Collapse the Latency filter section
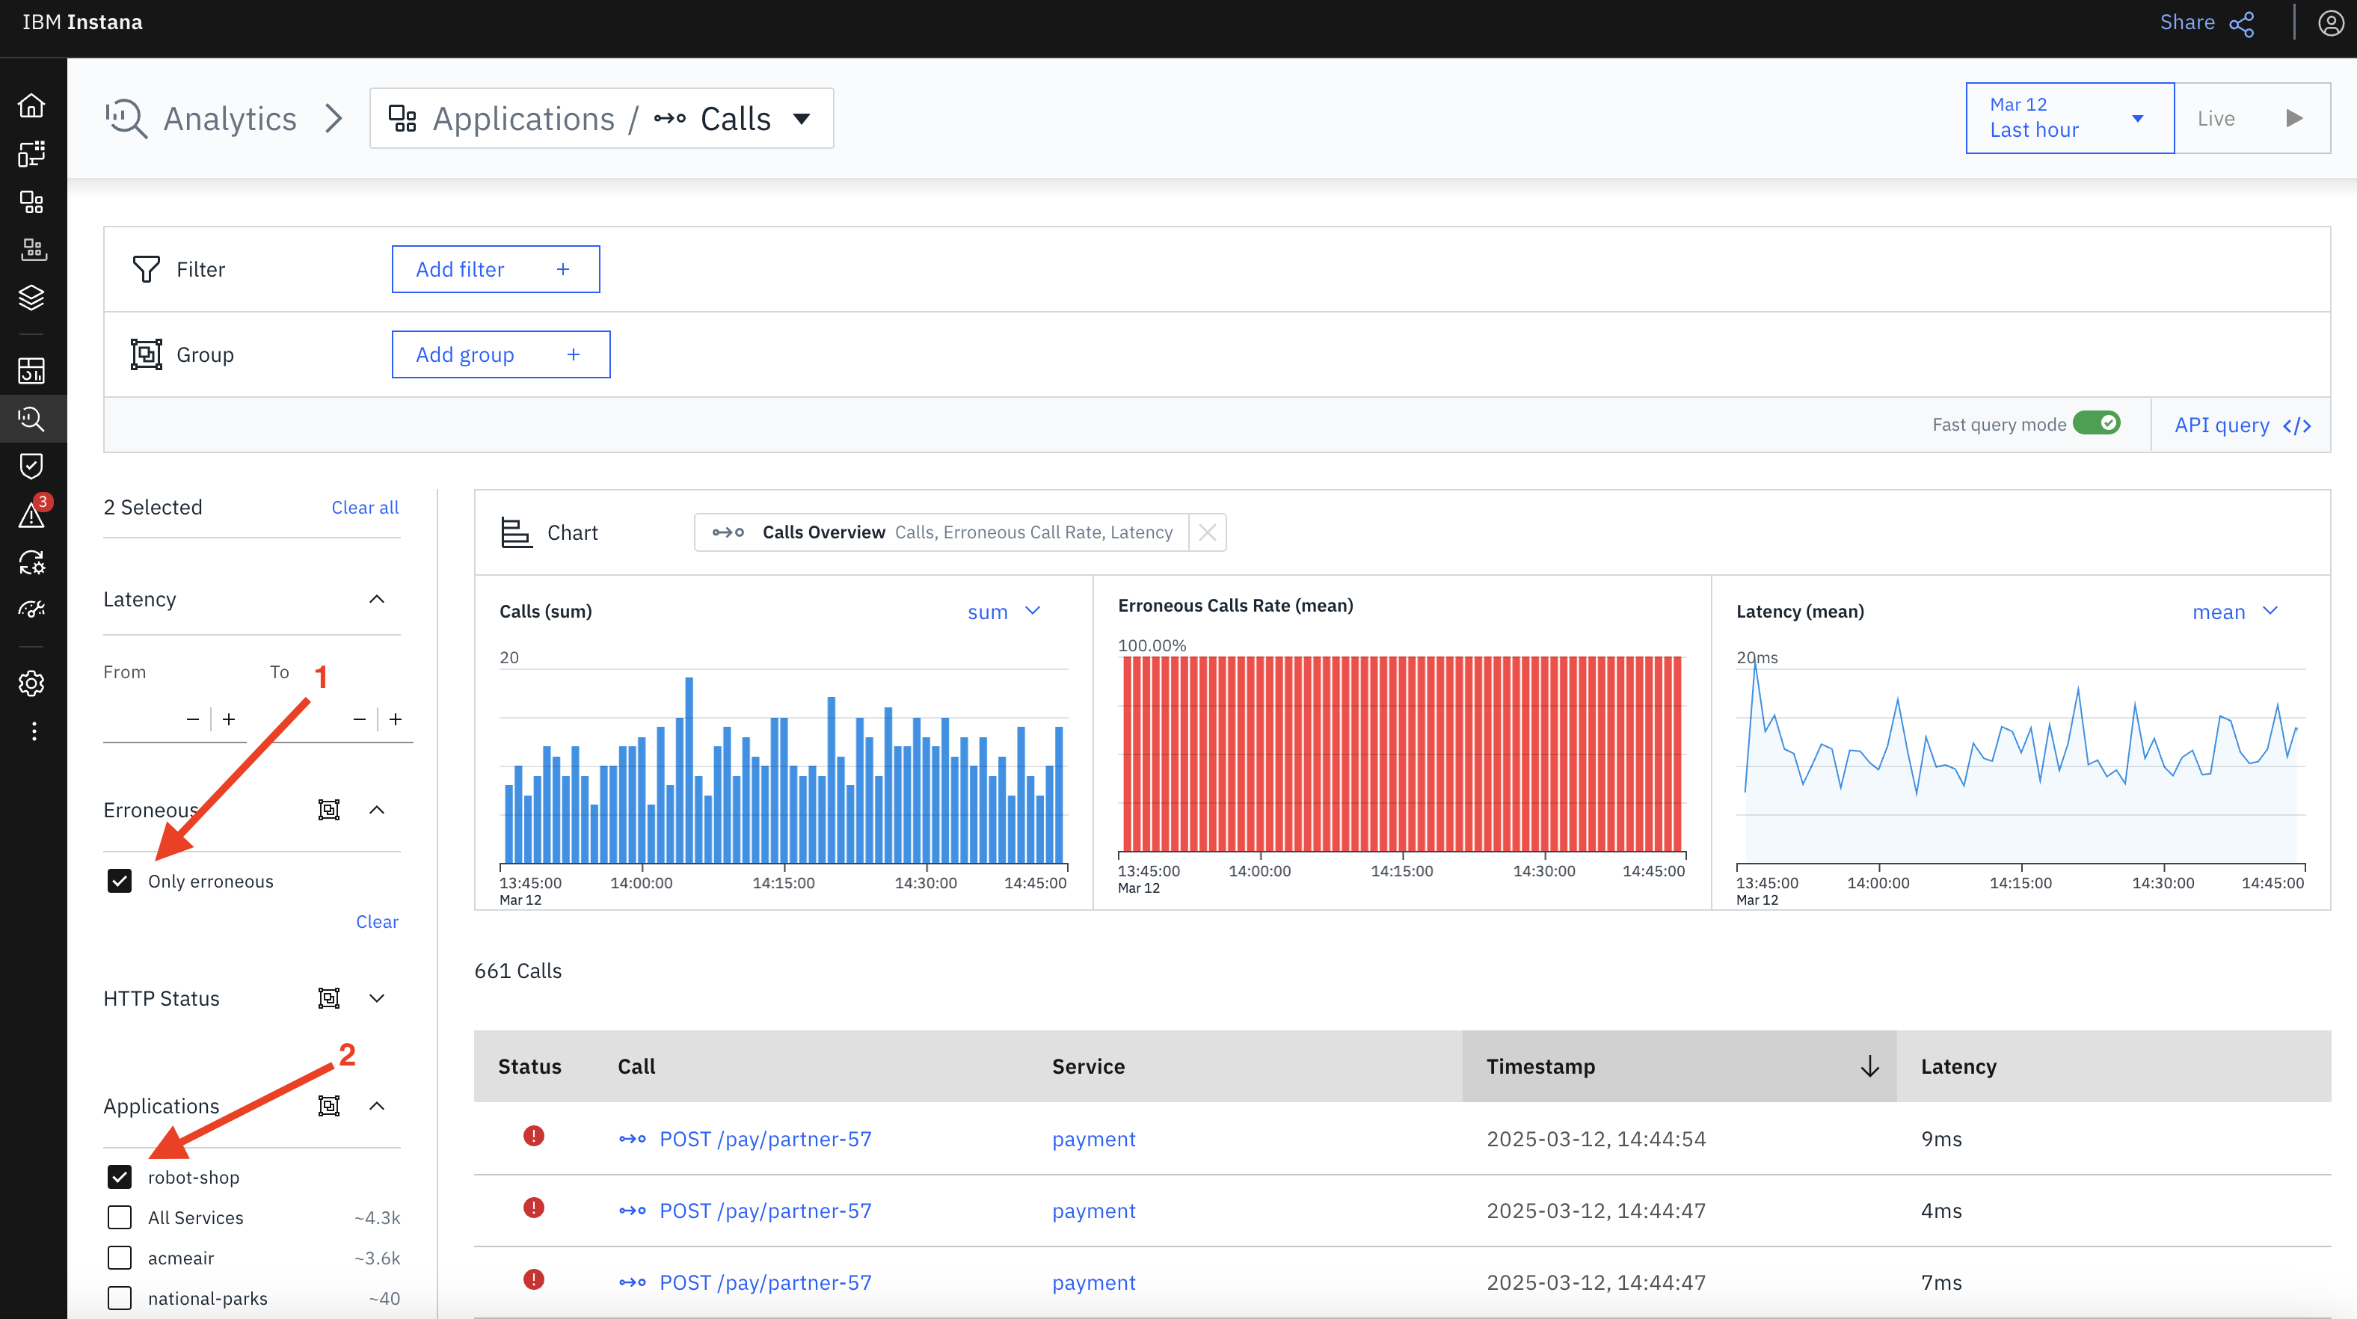The image size is (2357, 1319). pos(376,599)
